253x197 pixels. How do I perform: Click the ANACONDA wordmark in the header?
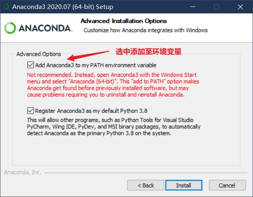[45, 28]
